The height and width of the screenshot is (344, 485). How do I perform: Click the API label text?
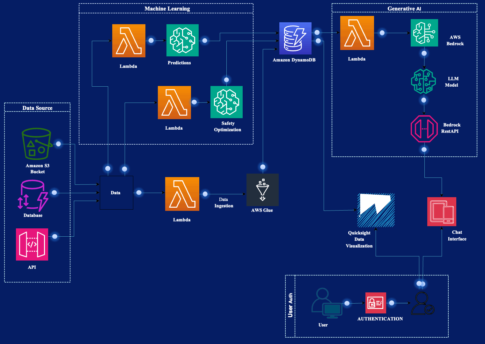[x=32, y=267]
